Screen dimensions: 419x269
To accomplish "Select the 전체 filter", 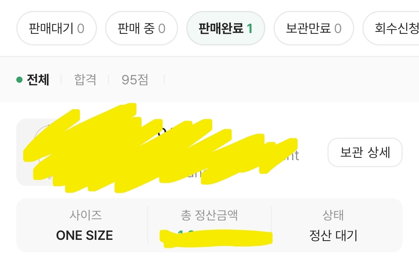I will (x=38, y=80).
